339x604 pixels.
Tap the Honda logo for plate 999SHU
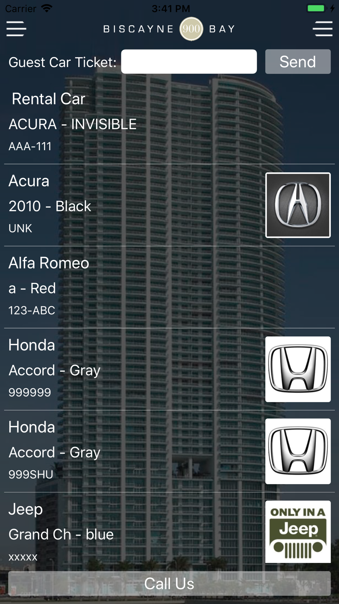click(x=298, y=451)
